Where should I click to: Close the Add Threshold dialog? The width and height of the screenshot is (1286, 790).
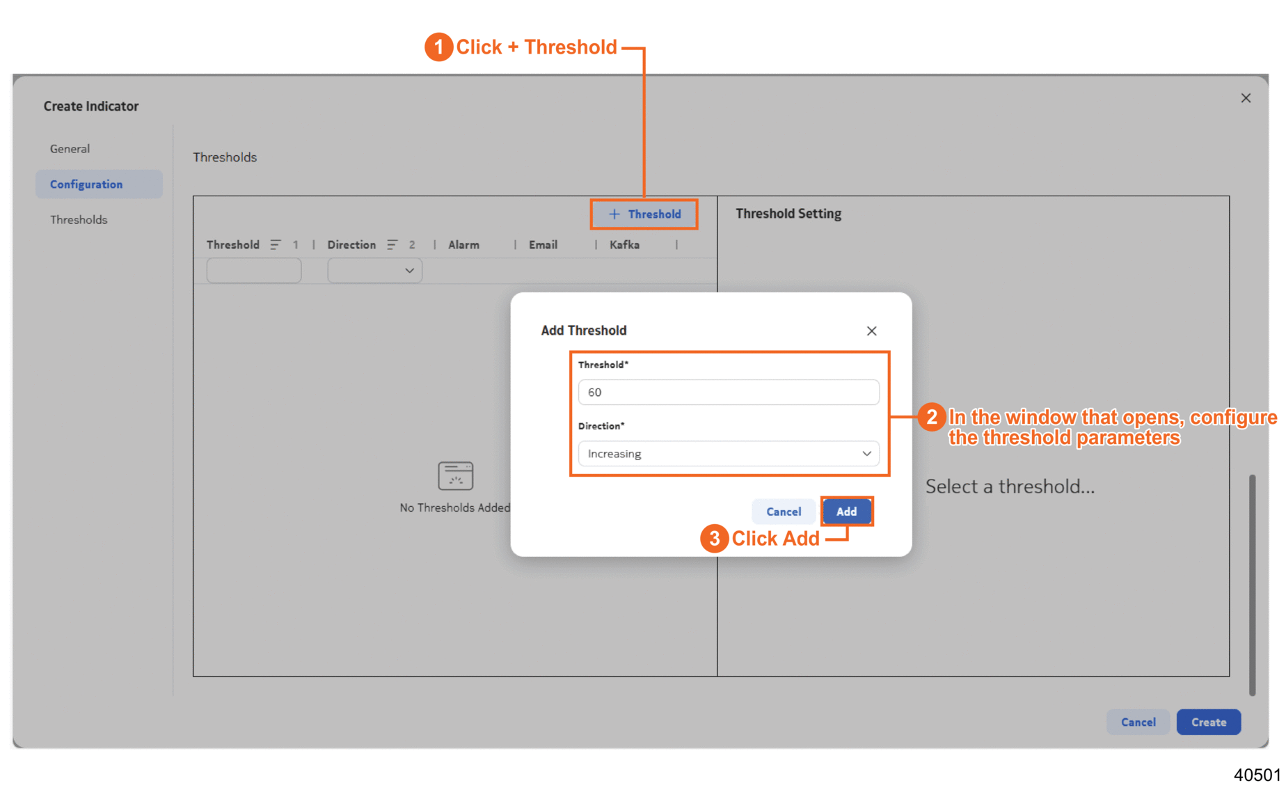(871, 331)
